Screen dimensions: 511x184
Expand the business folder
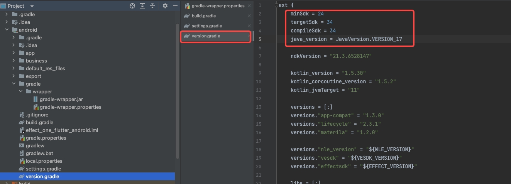[x=14, y=61]
